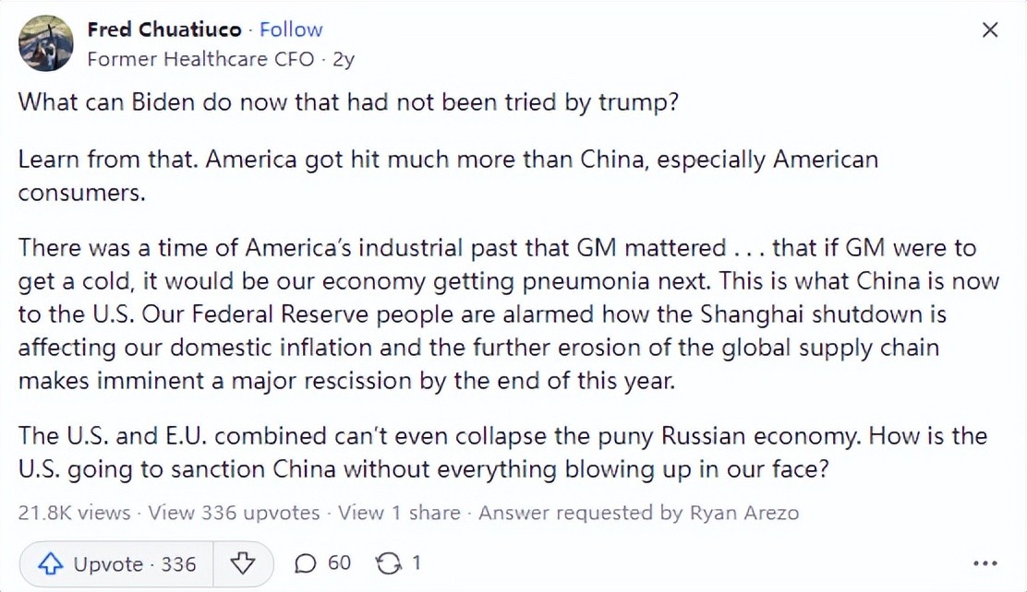Open the 'View 336 upvotes' link
This screenshot has height=592, width=1027.
pyautogui.click(x=234, y=513)
